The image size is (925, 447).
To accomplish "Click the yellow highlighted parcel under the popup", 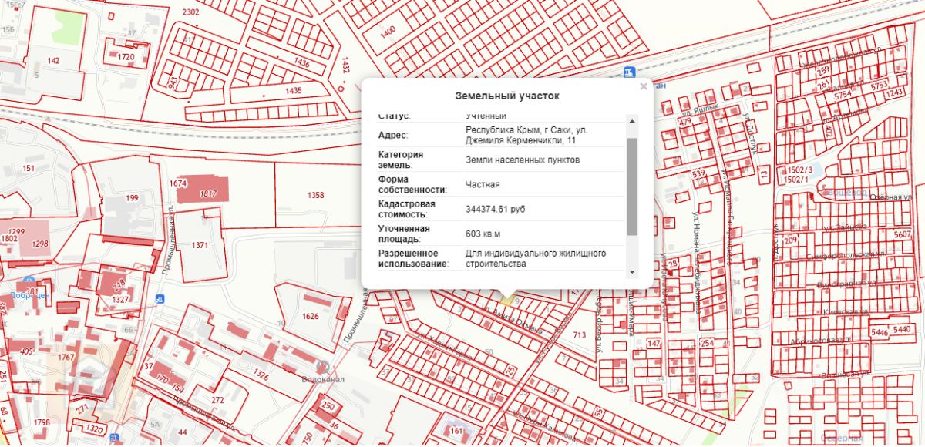I will [x=508, y=297].
